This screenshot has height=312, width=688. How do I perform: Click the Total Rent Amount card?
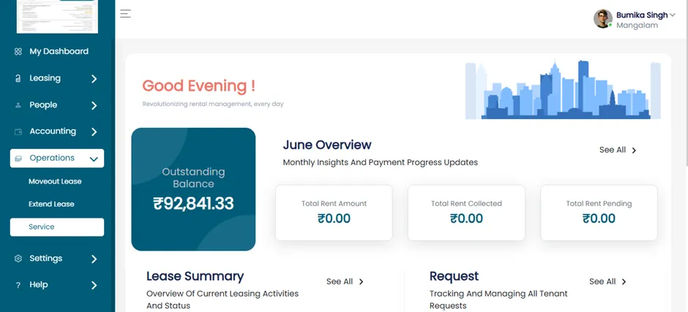(x=334, y=213)
